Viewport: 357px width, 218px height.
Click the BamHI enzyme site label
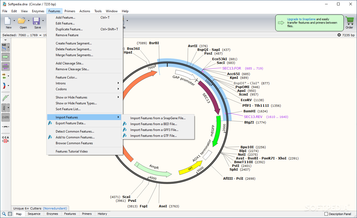click(x=250, y=111)
